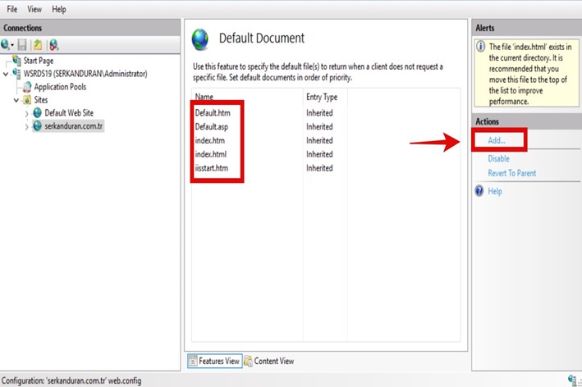Click the Delete connection toolbar icon
This screenshot has height=387, width=582.
point(54,45)
